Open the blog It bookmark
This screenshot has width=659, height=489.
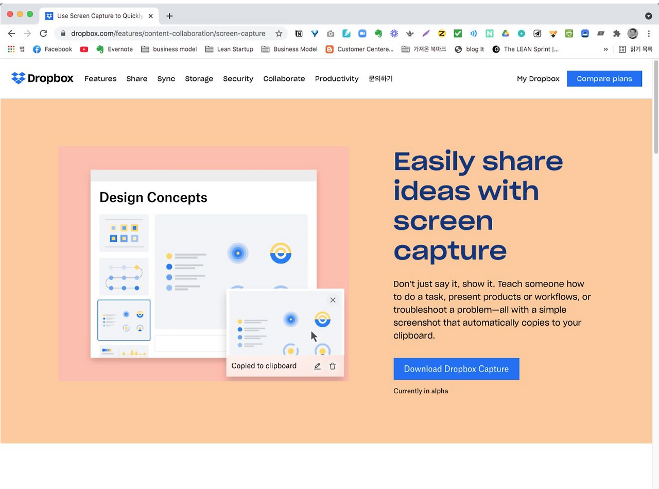pos(469,49)
